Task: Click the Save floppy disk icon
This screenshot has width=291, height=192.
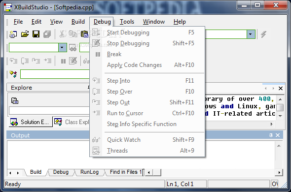Action: pyautogui.click(x=36, y=34)
